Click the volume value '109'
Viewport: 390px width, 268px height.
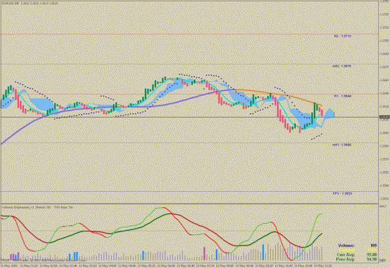pos(374,246)
